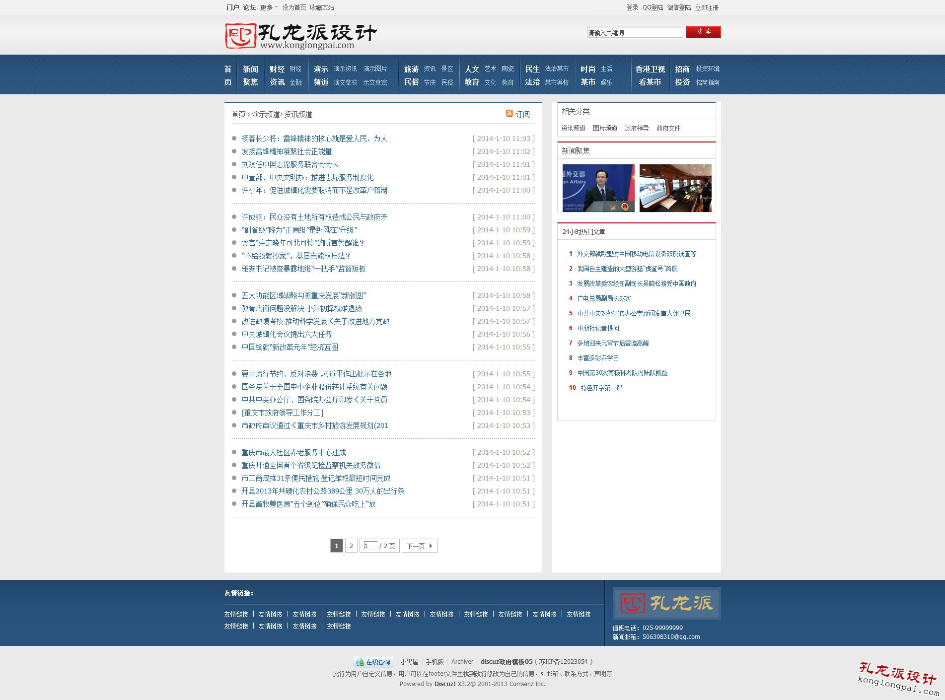Click the current page 1 button
The image size is (945, 700).
click(336, 546)
